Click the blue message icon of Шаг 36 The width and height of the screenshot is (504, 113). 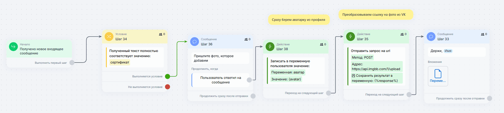[x=195, y=42]
